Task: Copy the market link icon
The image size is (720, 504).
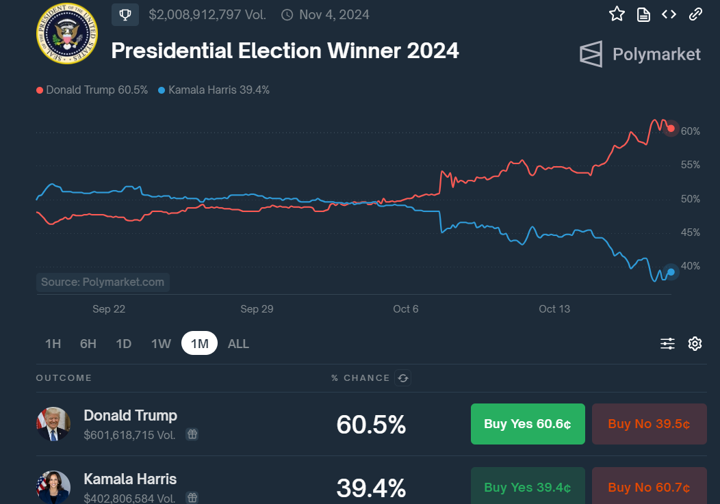Action: pyautogui.click(x=695, y=14)
